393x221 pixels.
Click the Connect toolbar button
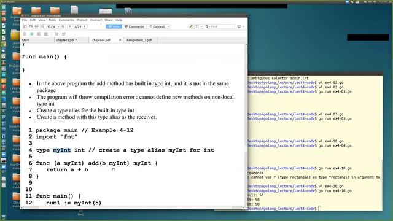click(157, 26)
